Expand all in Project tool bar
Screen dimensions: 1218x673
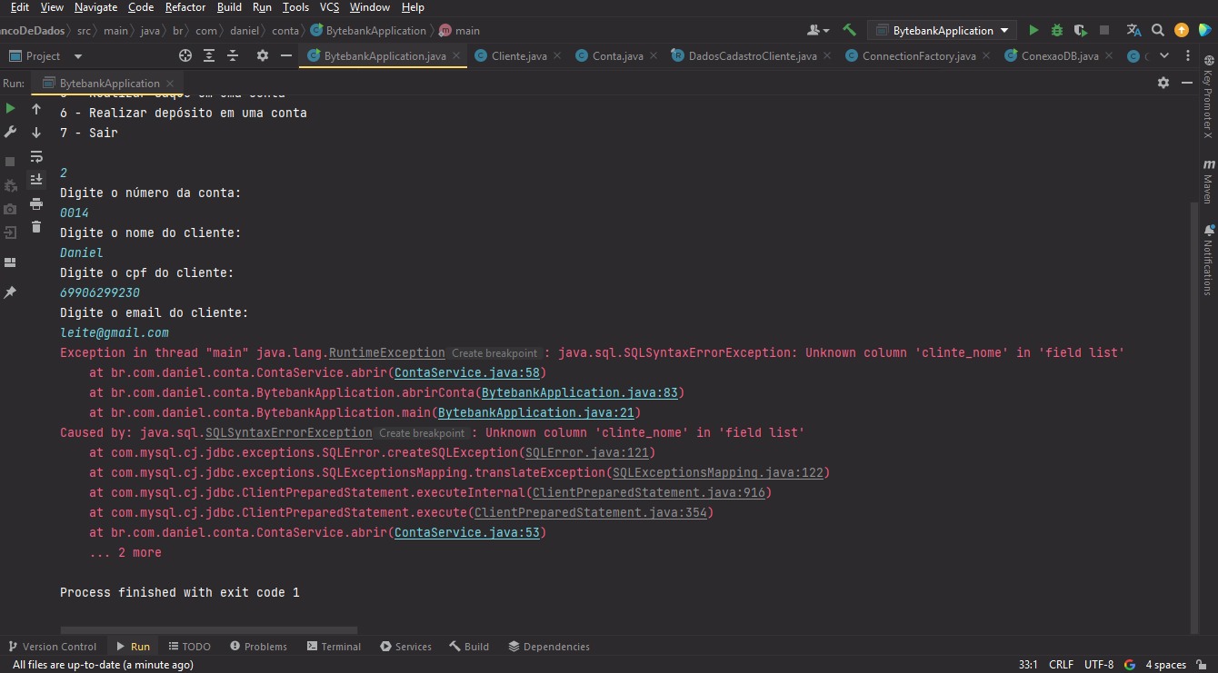coord(209,55)
